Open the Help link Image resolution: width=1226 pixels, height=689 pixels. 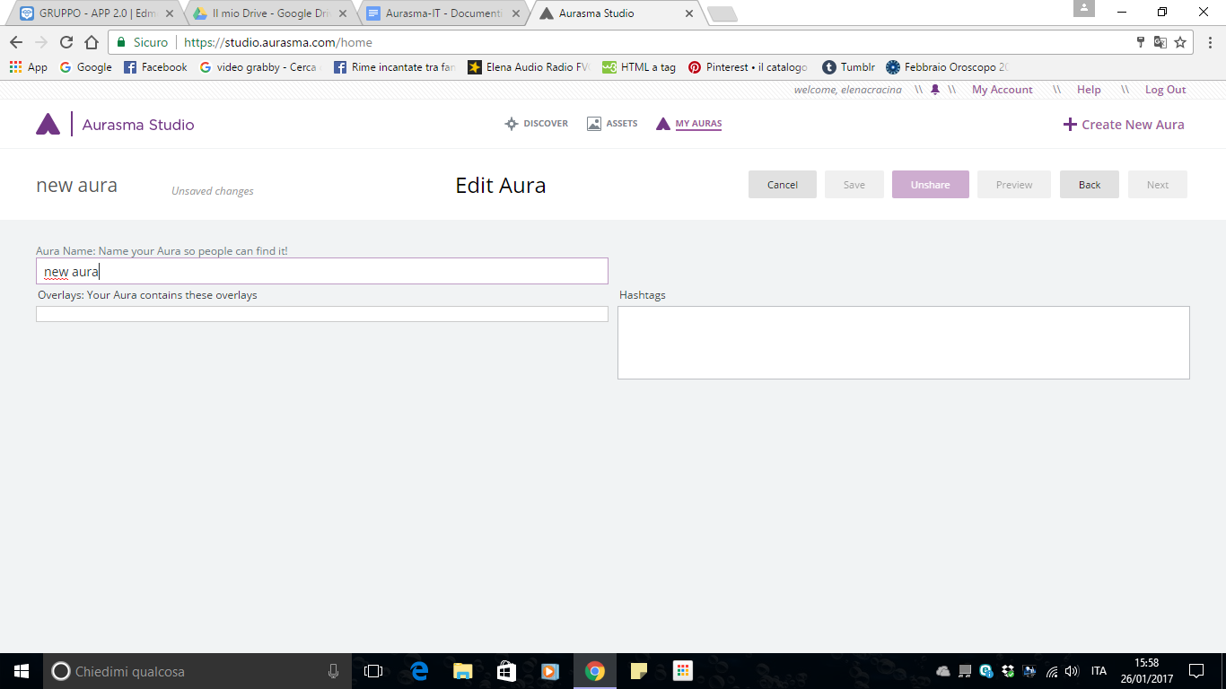click(x=1089, y=90)
